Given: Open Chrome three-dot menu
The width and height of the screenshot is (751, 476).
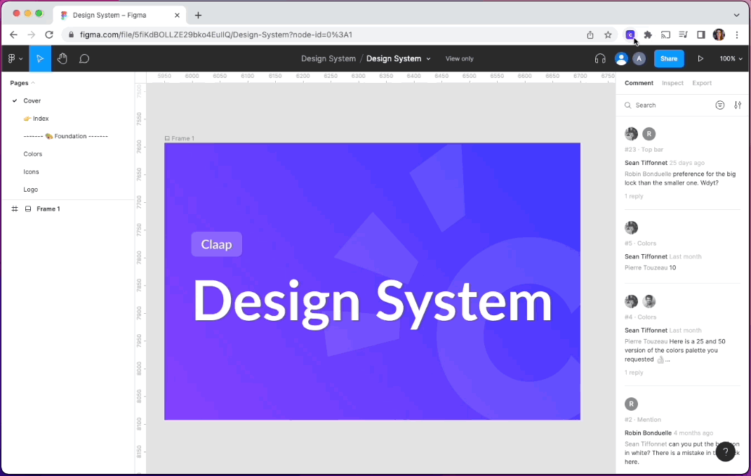Looking at the screenshot, I should pyautogui.click(x=737, y=34).
